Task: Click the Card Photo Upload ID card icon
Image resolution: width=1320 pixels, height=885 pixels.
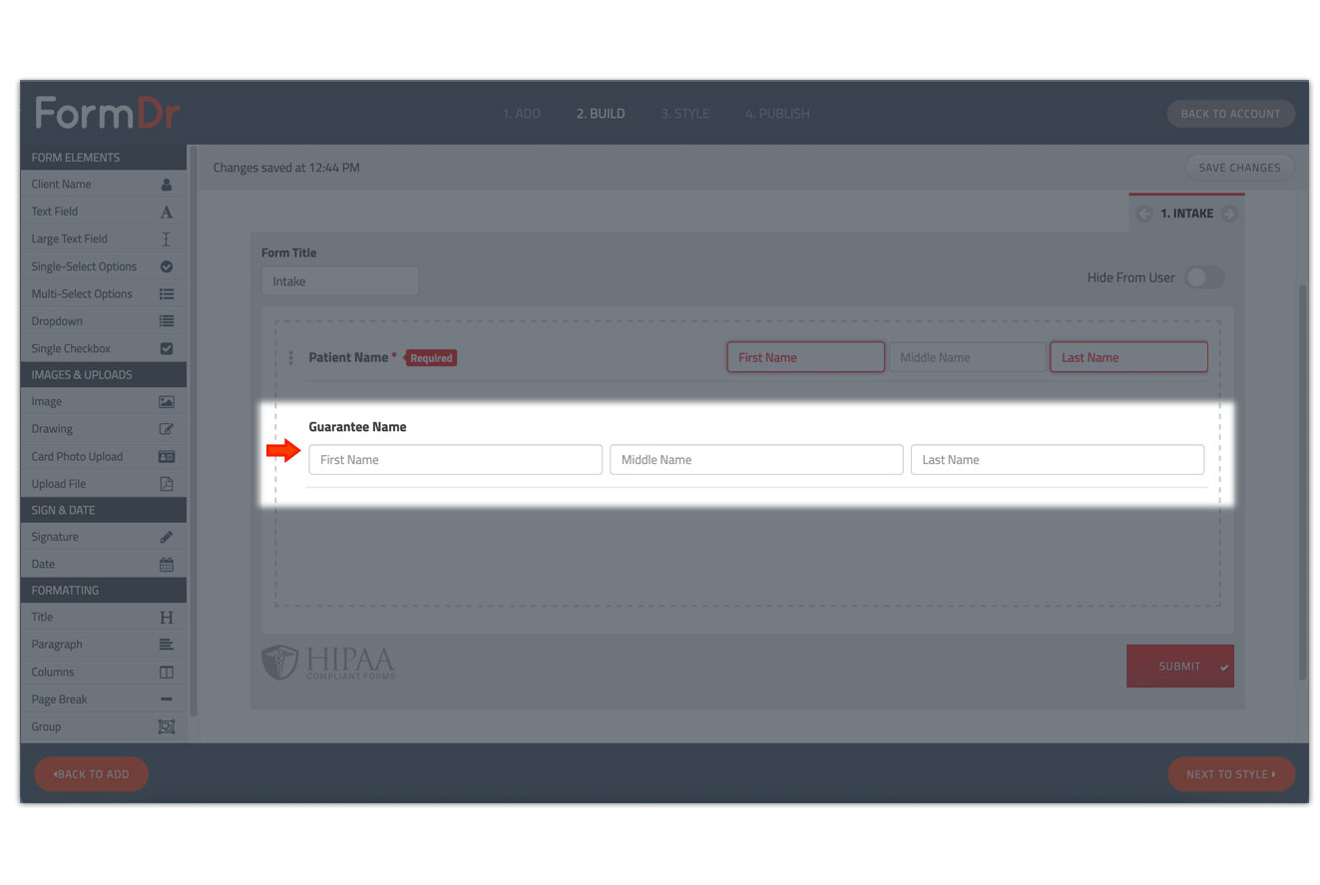Action: [x=167, y=457]
